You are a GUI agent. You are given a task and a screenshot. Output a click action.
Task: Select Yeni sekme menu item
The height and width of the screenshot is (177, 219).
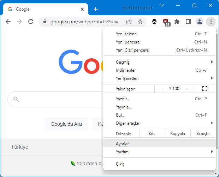159,34
